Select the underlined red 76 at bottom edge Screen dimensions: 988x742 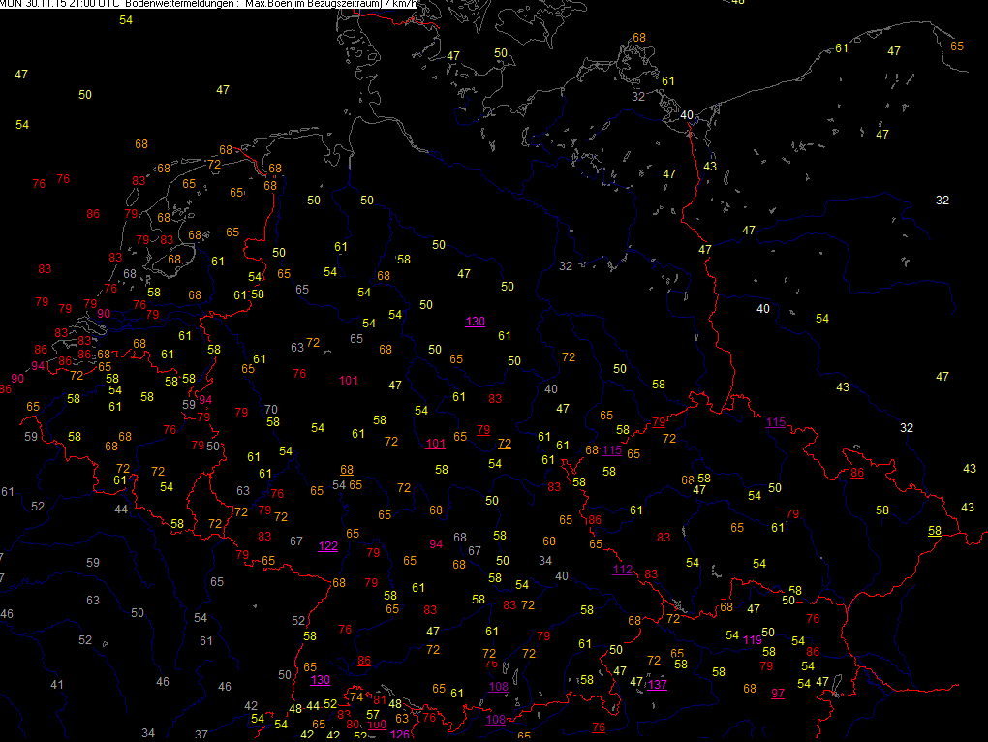pyautogui.click(x=599, y=727)
